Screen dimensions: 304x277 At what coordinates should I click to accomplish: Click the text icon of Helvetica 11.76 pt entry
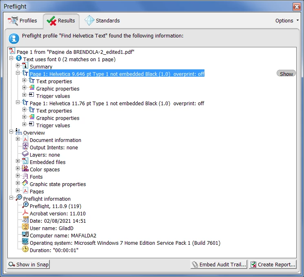(x=25, y=102)
